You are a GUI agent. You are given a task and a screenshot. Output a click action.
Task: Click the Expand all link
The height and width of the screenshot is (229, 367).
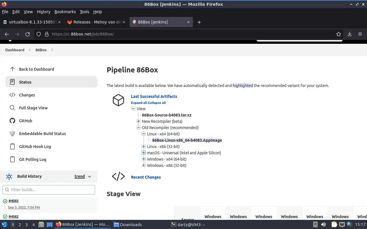coord(139,103)
